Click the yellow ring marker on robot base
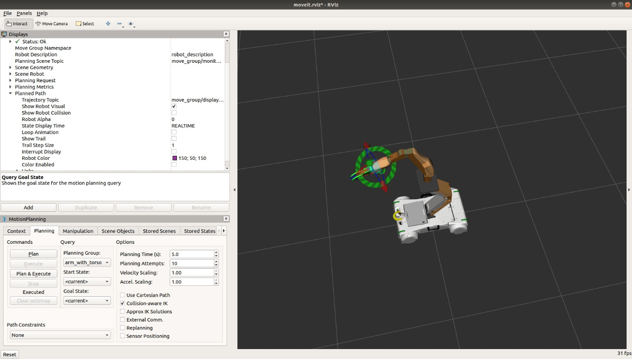The width and height of the screenshot is (632, 359). coord(398,216)
